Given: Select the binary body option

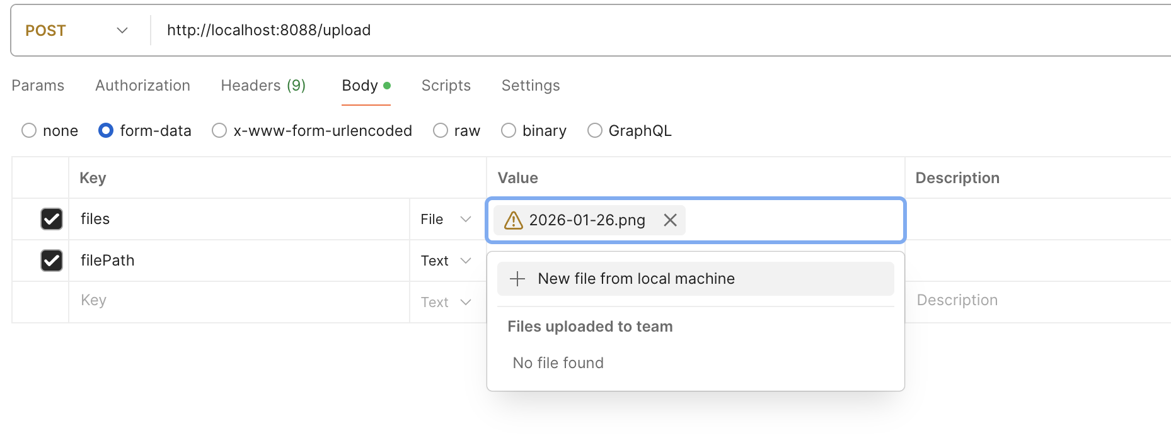Looking at the screenshot, I should (x=509, y=130).
